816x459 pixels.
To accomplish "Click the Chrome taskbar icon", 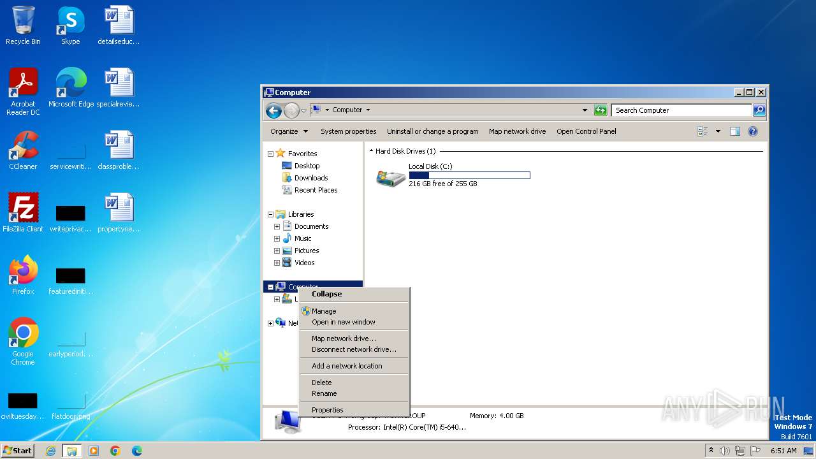I will tap(115, 451).
